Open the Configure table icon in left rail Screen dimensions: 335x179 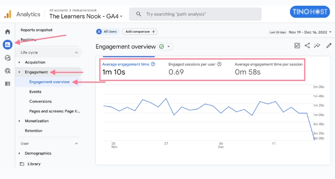point(8,84)
